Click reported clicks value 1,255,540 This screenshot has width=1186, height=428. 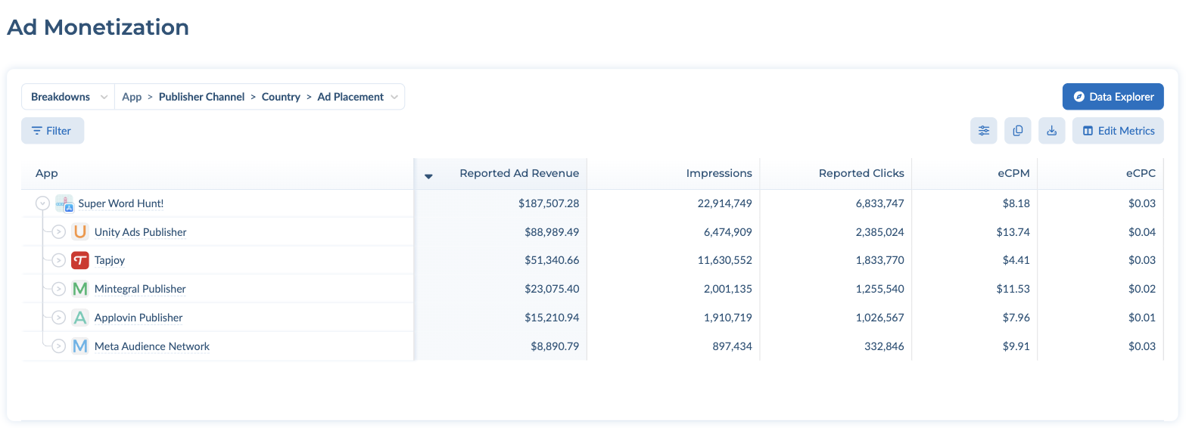(x=880, y=289)
